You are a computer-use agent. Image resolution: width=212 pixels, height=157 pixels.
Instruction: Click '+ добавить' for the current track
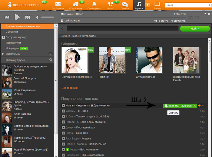tap(178, 21)
